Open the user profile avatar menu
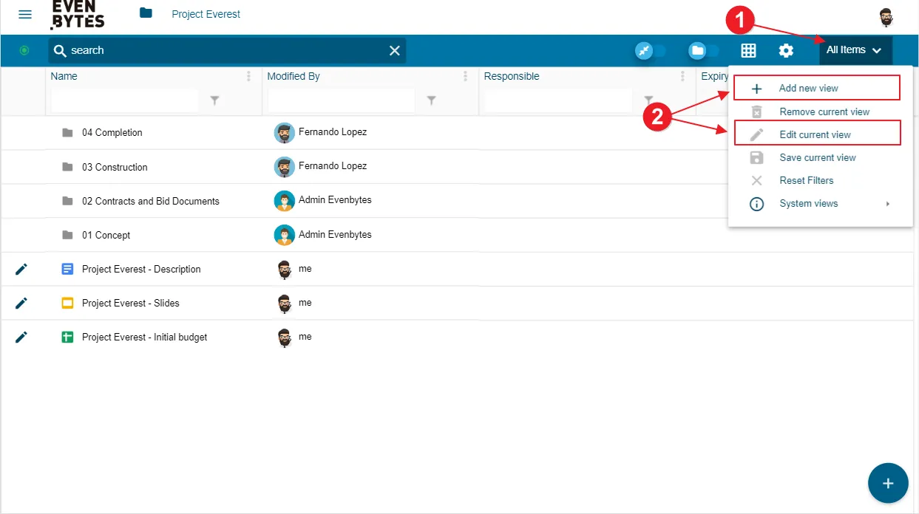Image resolution: width=919 pixels, height=514 pixels. coord(886,17)
